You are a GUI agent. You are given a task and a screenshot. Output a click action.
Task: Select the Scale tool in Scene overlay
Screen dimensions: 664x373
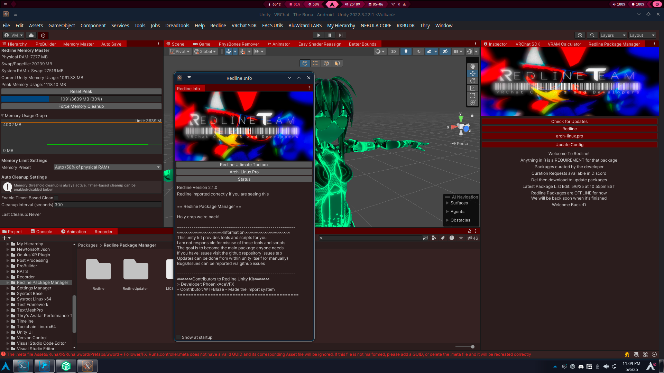point(472,88)
